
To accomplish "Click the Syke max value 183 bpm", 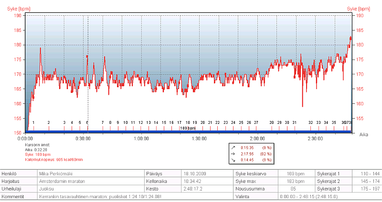I will coord(294,182).
